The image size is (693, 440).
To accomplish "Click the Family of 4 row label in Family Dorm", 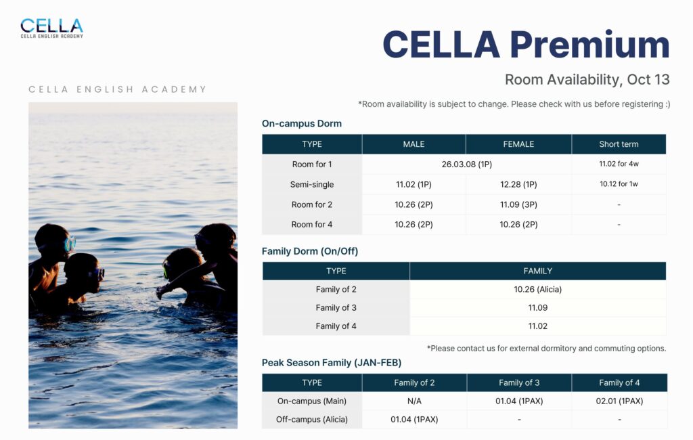I will [x=336, y=326].
